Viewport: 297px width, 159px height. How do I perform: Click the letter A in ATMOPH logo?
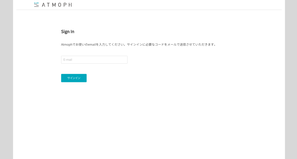coord(44,5)
